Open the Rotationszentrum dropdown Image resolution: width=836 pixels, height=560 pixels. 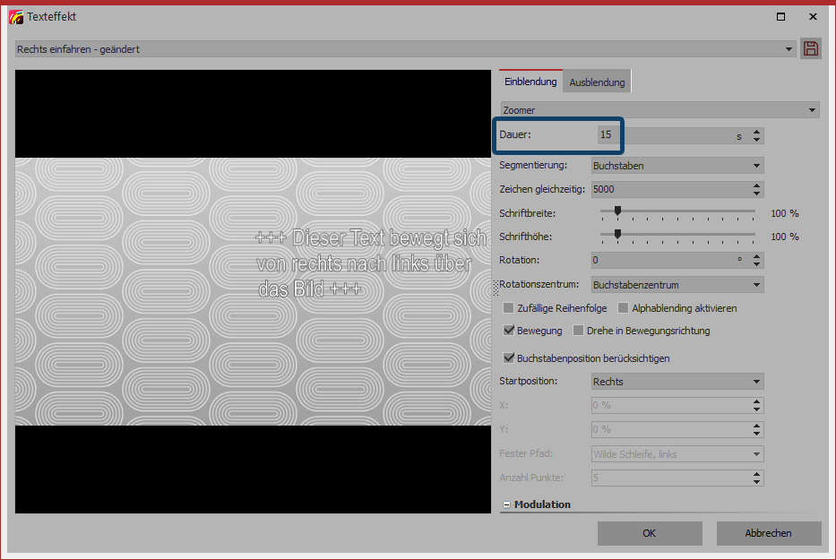click(x=757, y=285)
